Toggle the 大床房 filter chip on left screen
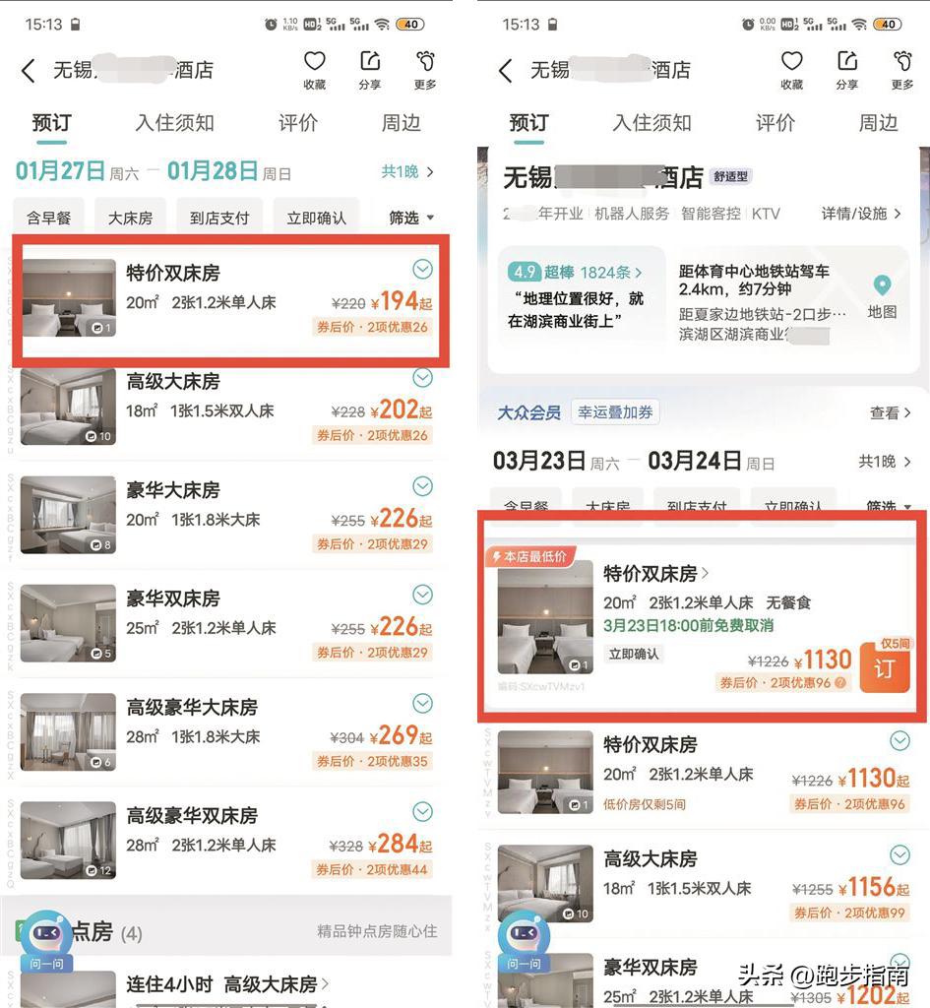 coord(131,218)
